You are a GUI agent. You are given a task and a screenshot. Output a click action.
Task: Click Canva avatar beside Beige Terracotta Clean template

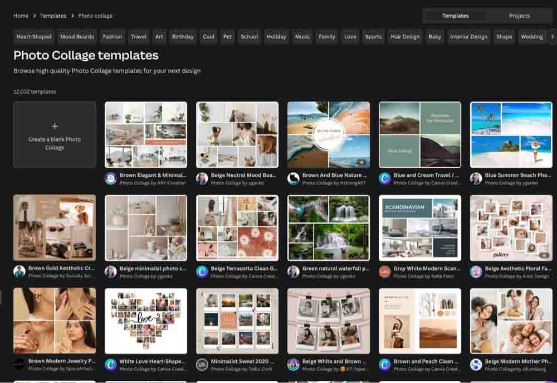pyautogui.click(x=202, y=272)
